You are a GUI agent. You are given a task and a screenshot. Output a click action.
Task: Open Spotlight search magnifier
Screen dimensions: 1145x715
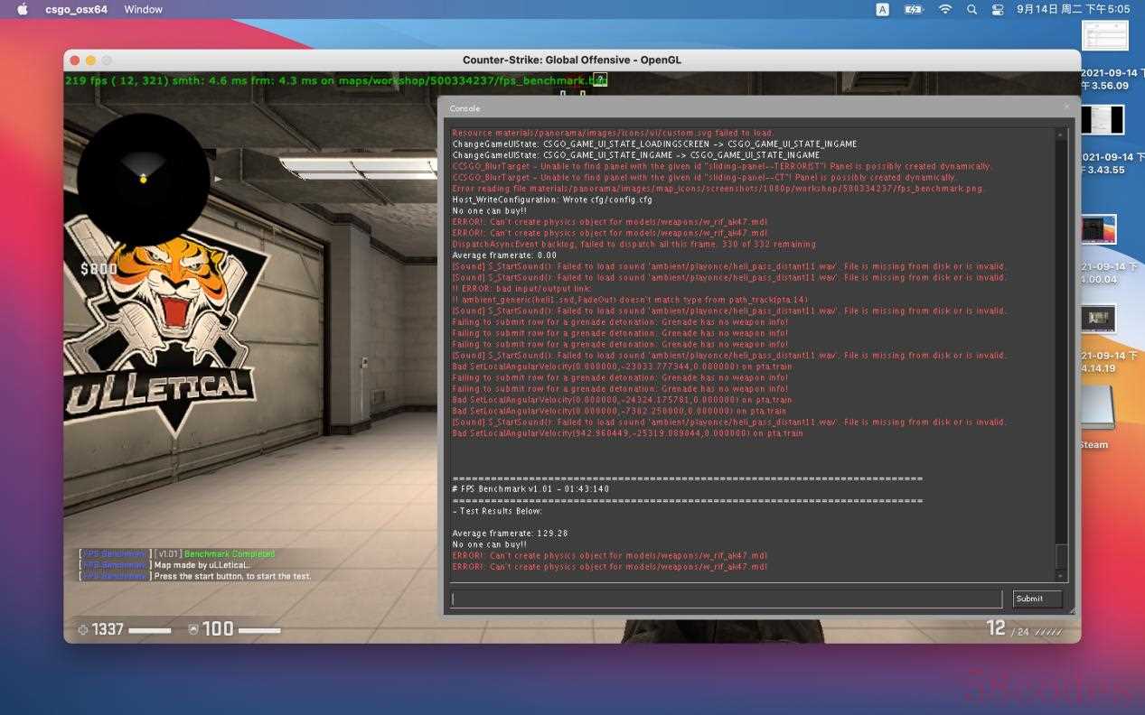pos(971,9)
